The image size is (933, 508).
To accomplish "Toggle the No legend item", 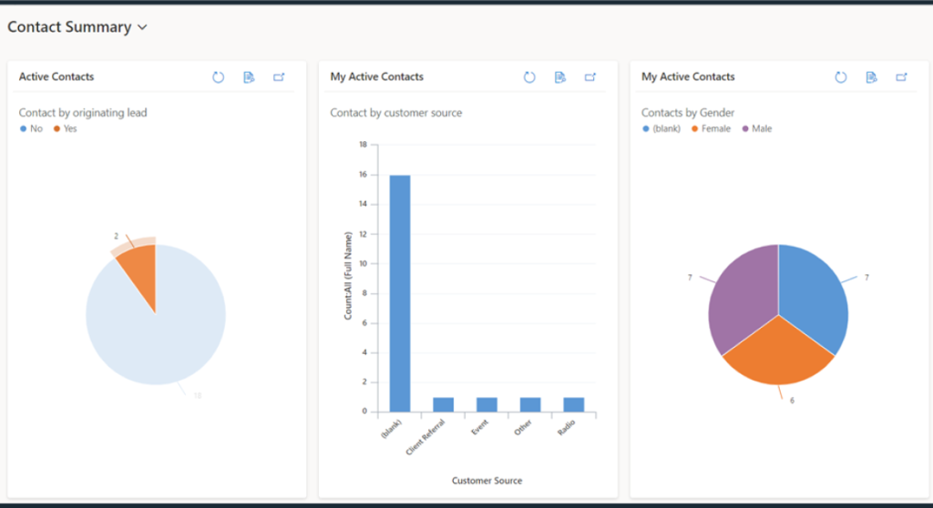I will tap(31, 129).
